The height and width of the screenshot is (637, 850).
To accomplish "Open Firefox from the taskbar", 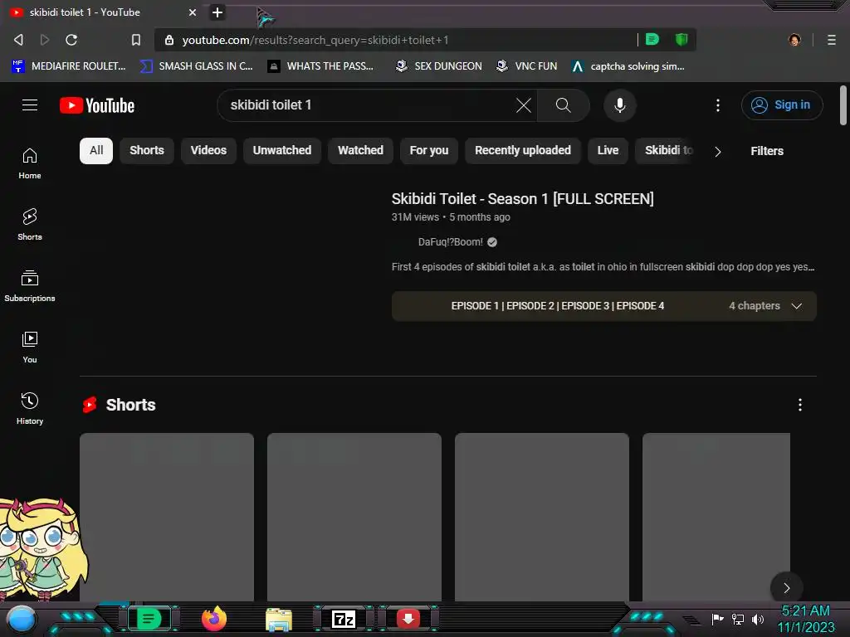I will [214, 619].
